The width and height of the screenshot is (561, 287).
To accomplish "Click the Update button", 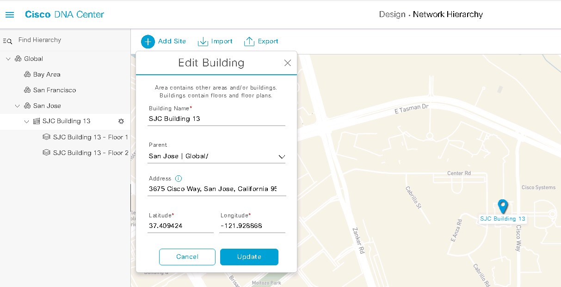I will coord(249,257).
